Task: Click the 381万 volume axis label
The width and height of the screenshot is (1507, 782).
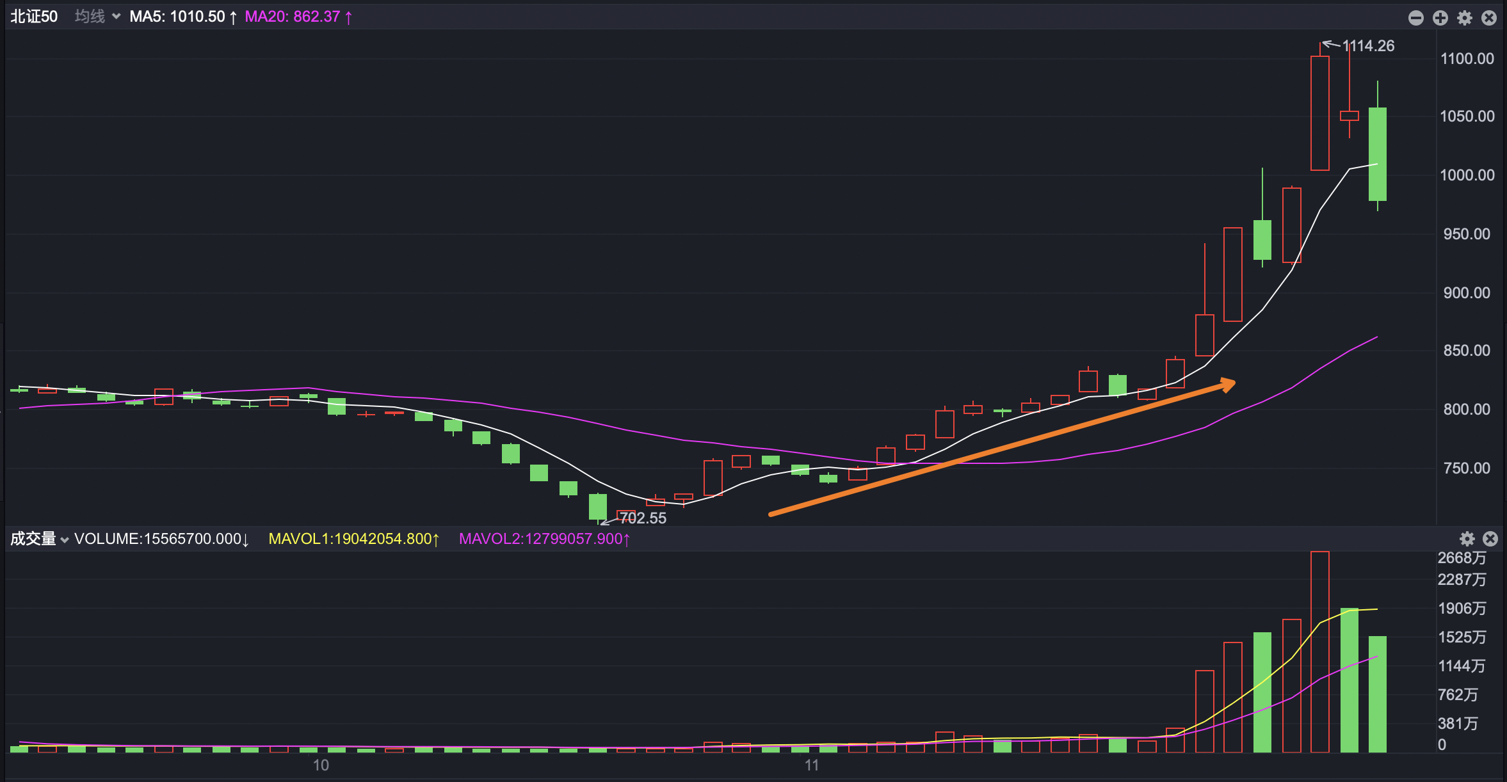Action: pyautogui.click(x=1458, y=724)
